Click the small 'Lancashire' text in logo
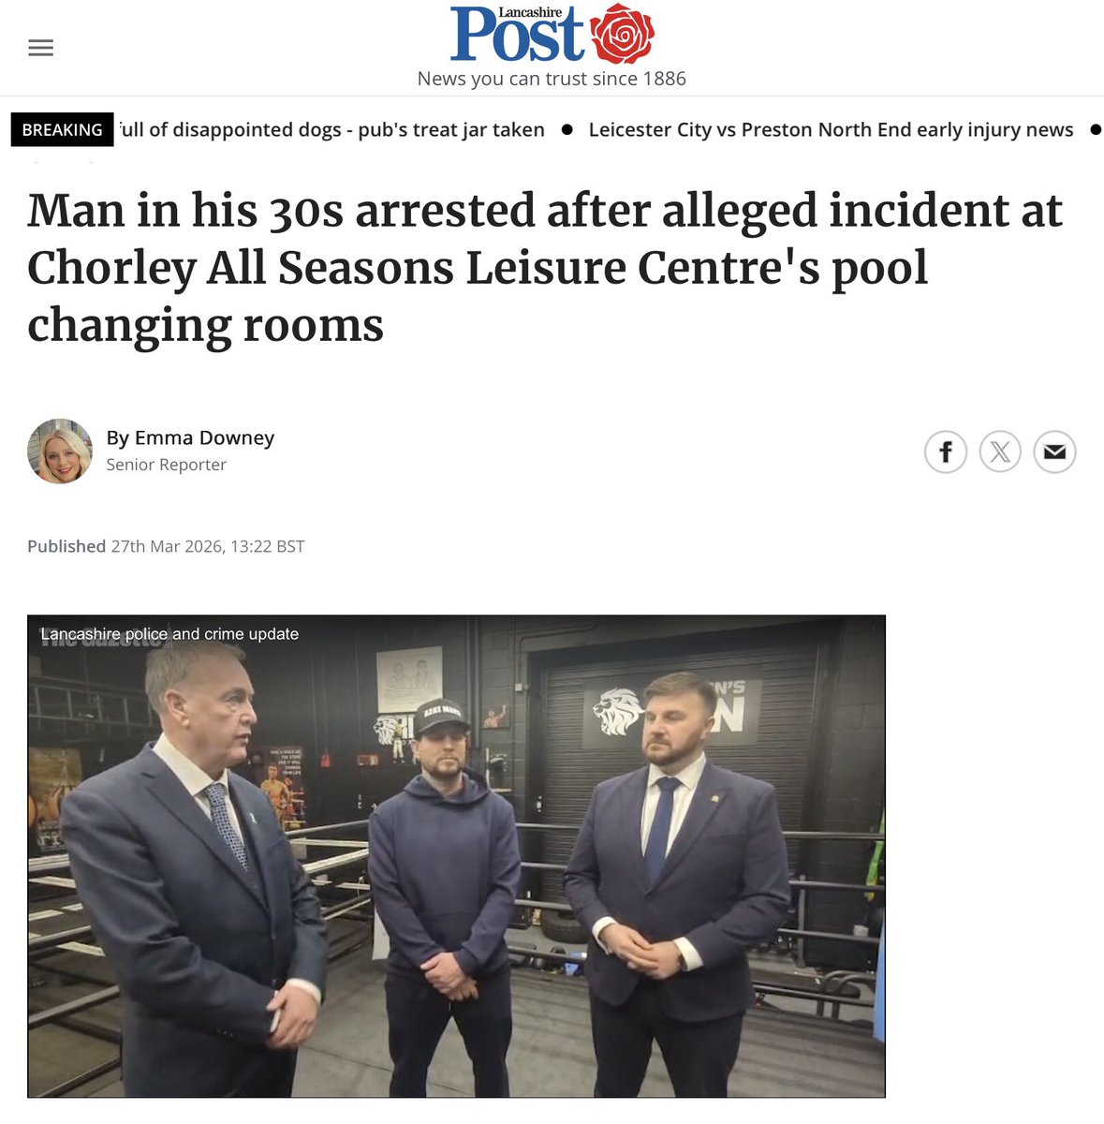Screen dimensions: 1104x1124 click(530, 12)
